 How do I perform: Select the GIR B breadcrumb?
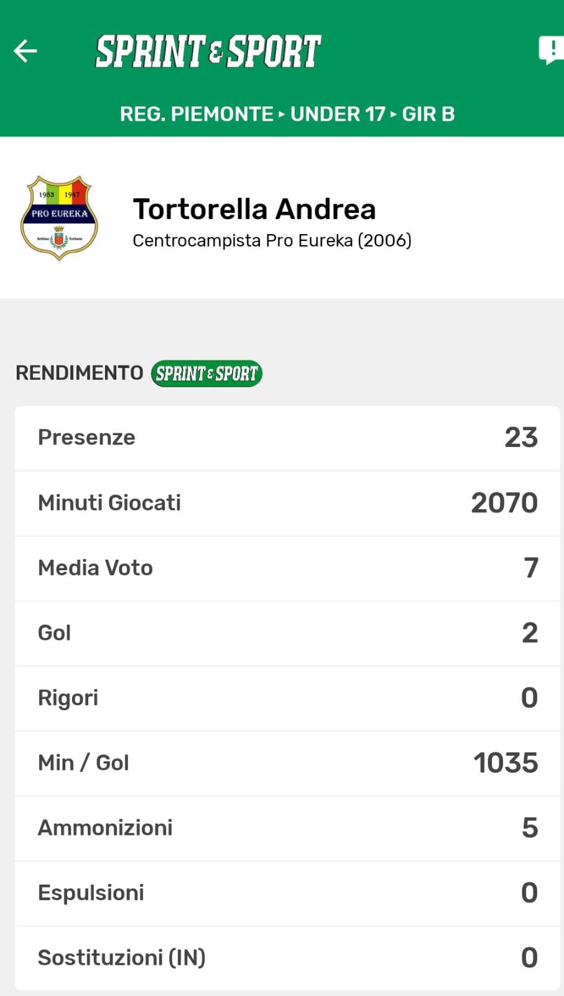tap(428, 114)
